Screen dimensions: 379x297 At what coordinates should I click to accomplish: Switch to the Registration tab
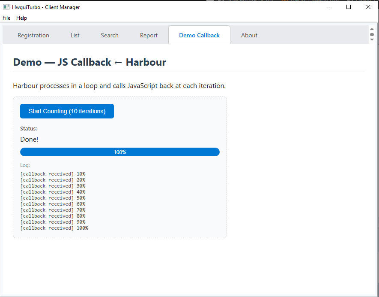[x=33, y=35]
